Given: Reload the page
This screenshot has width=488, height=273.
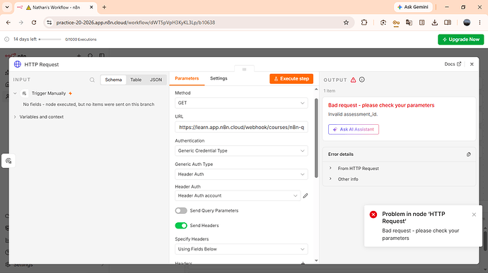Looking at the screenshot, I should pyautogui.click(x=34, y=23).
